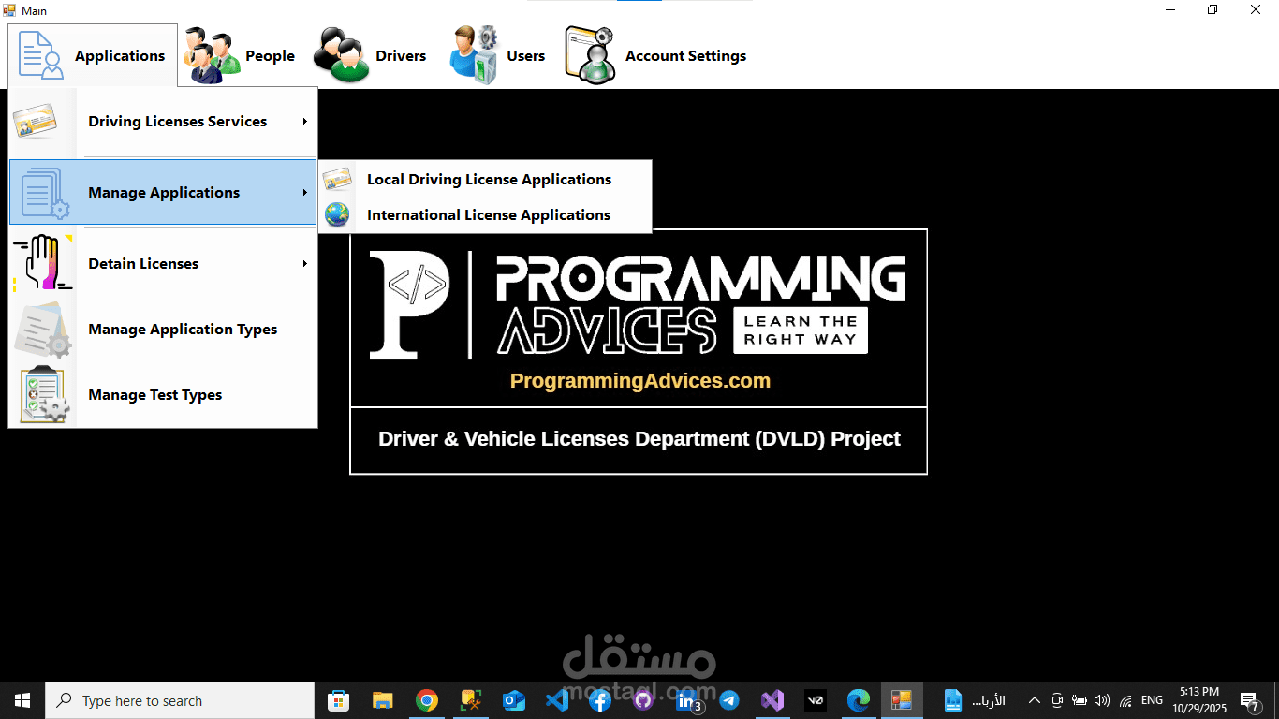Viewport: 1279px width, 719px height.
Task: Open Visual Studio Code from the taskbar
Action: coord(557,700)
